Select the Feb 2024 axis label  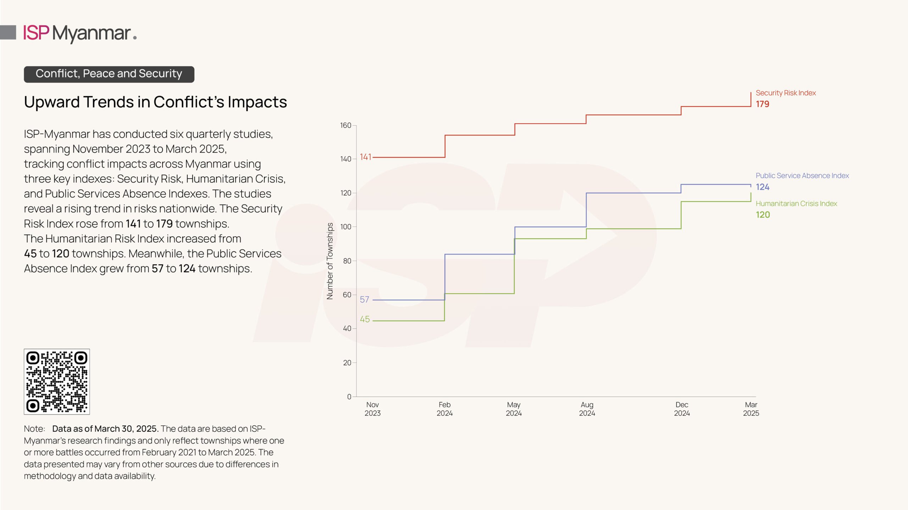pos(444,409)
